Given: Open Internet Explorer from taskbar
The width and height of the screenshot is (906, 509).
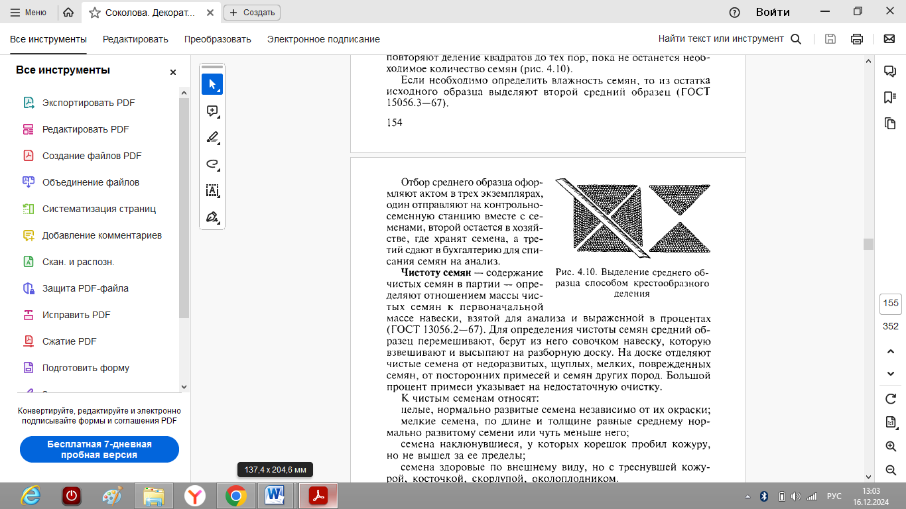Looking at the screenshot, I should [31, 496].
